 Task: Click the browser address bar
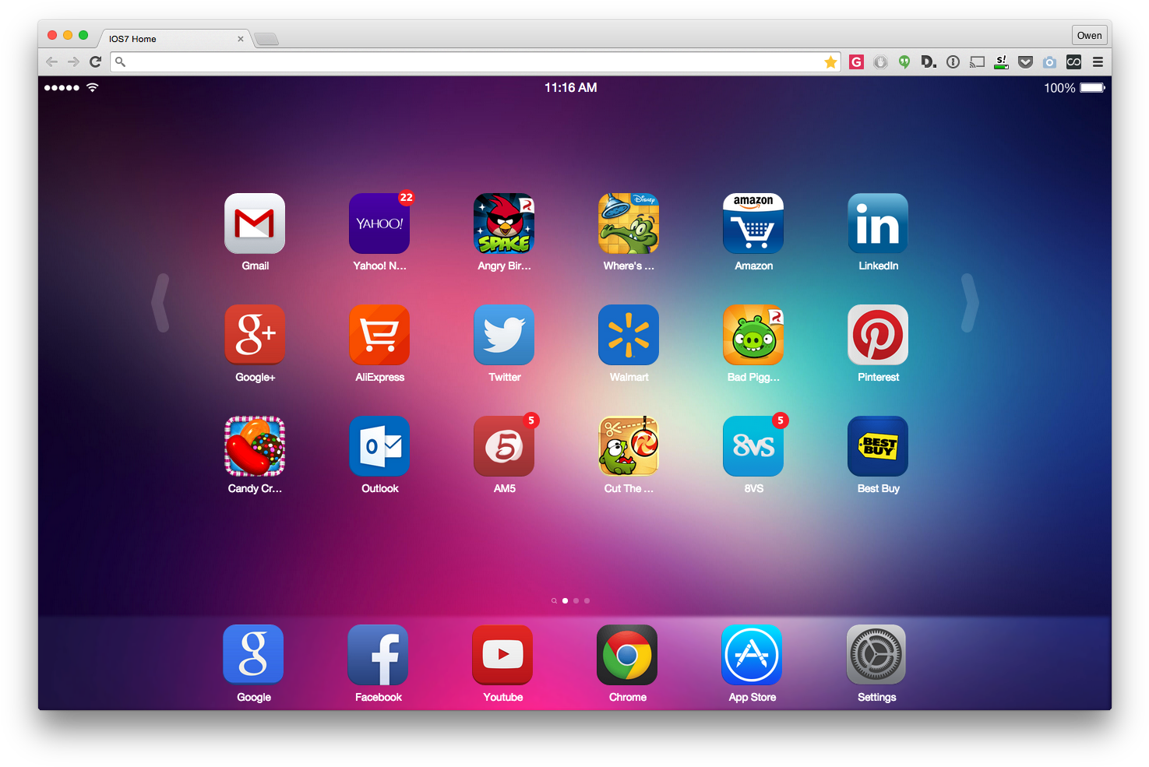(x=467, y=62)
